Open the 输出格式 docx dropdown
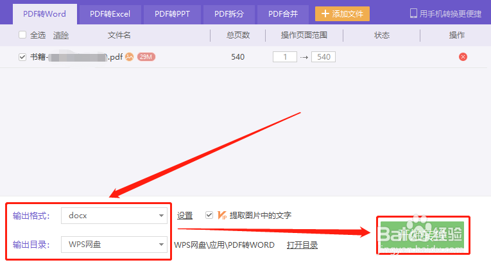Screen dimensions: 491x267 (x=114, y=216)
